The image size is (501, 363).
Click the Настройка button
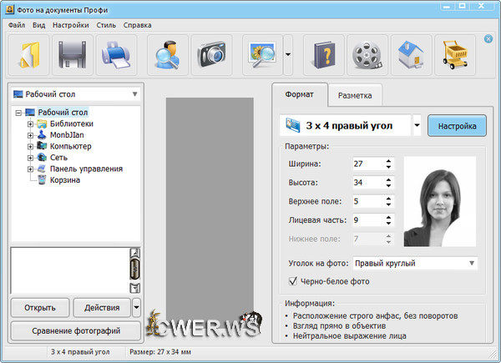click(x=457, y=126)
